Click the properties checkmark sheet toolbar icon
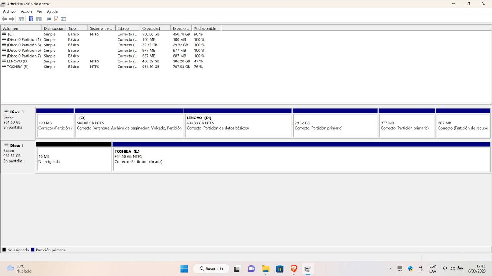Viewport: 492px width, 276px height. pos(56,19)
